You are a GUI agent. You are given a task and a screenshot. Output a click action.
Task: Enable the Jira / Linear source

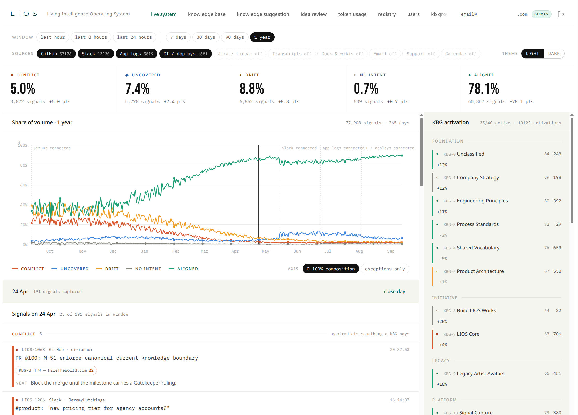coord(240,54)
